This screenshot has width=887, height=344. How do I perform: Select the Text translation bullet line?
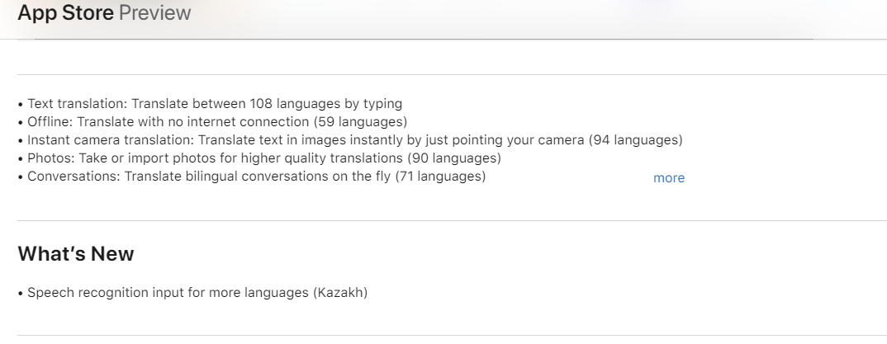point(210,104)
